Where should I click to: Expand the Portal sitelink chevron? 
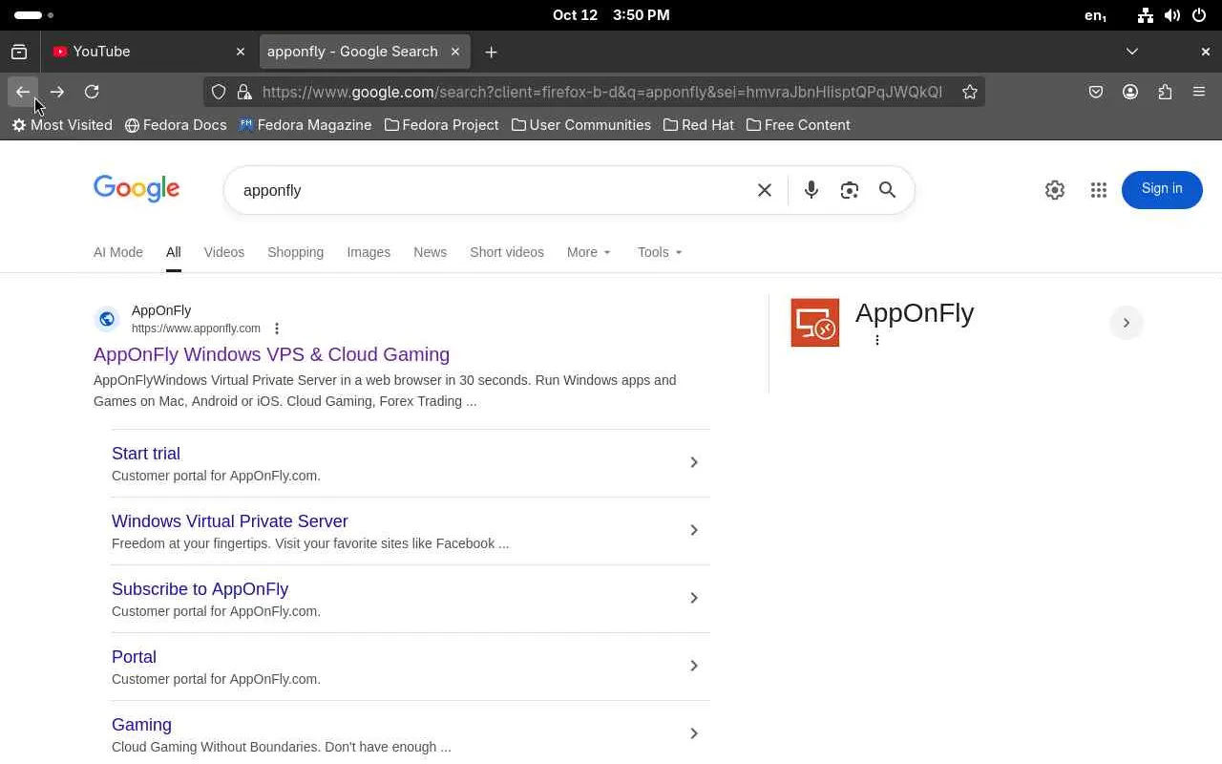694,666
